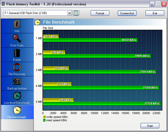Click the Eraser label in sidebar
The image size is (168, 132).
[x=17, y=60]
